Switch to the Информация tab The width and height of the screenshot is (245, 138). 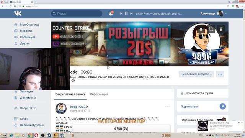point(99,94)
